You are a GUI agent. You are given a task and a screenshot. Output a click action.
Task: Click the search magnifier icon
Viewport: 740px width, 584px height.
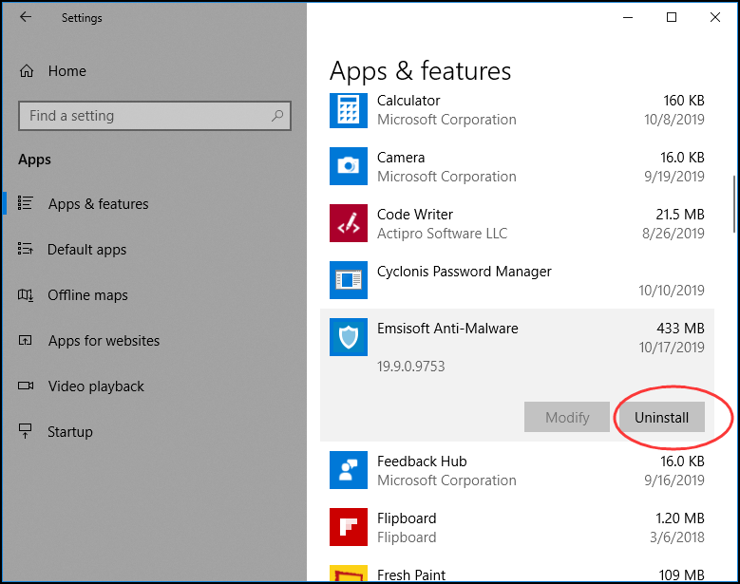coord(277,115)
